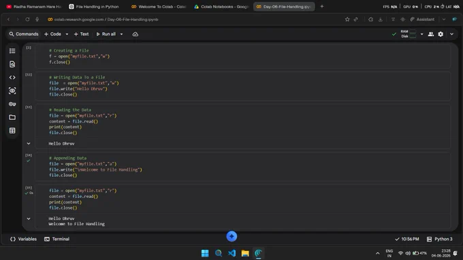Viewport: 463px width, 260px height.
Task: Click the '# Reading the Data' comment
Action: (x=70, y=110)
